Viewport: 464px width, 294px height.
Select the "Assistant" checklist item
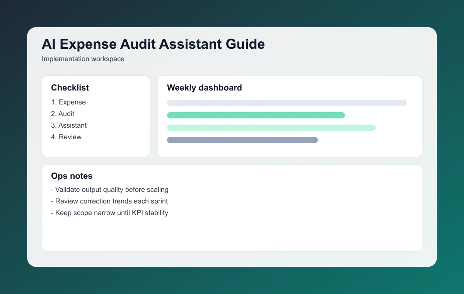pos(69,125)
